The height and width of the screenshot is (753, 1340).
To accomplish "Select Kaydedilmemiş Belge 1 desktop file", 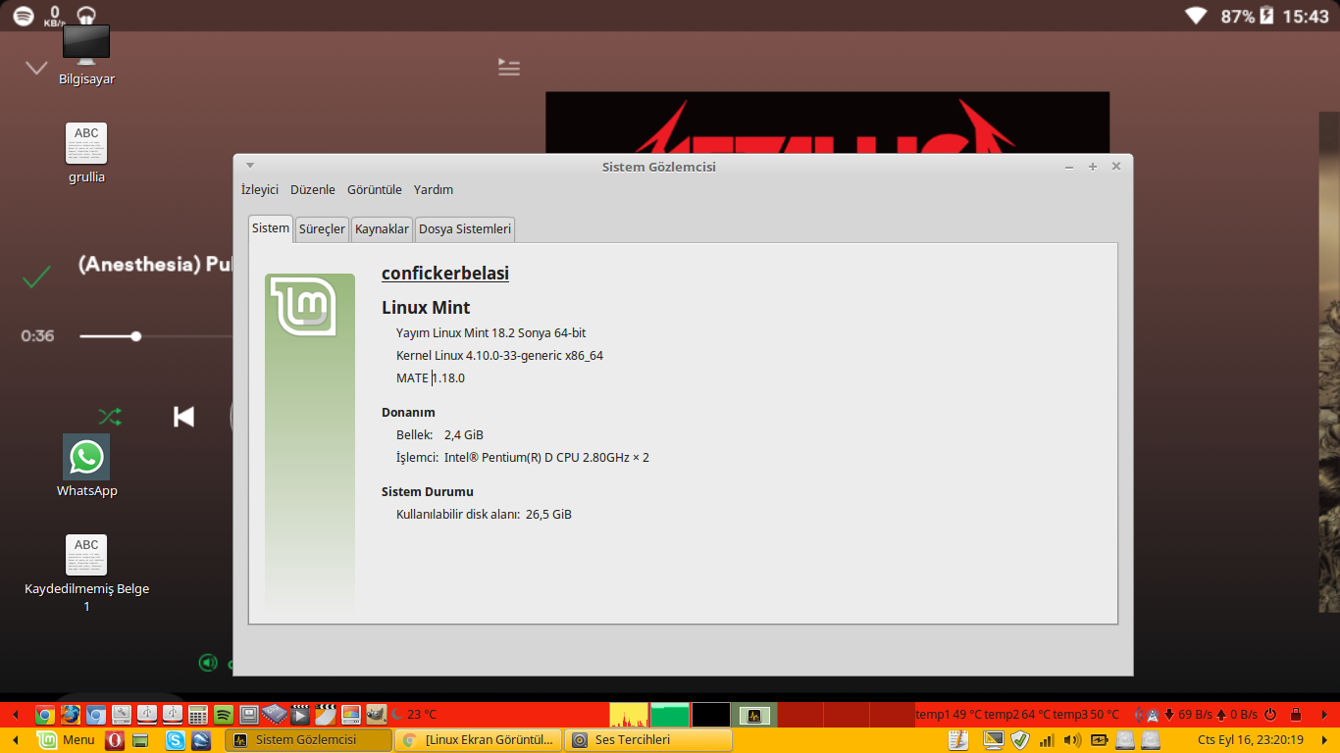I will [x=86, y=575].
